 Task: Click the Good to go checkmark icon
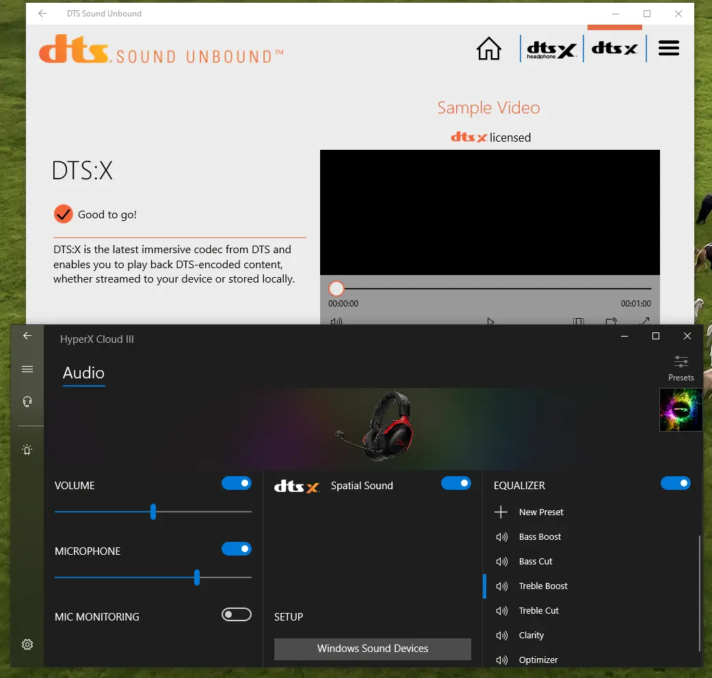(63, 214)
